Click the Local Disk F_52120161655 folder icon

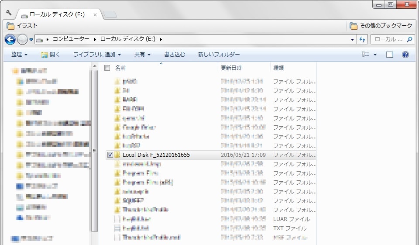click(117, 155)
